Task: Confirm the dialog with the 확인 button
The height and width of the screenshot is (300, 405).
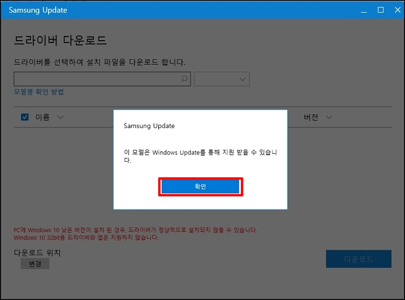Action: [x=201, y=186]
